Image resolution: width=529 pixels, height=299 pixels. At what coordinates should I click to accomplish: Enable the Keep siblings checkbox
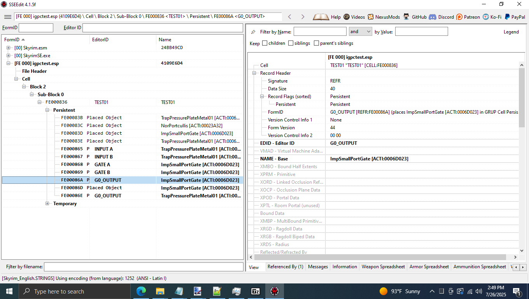[x=291, y=43]
